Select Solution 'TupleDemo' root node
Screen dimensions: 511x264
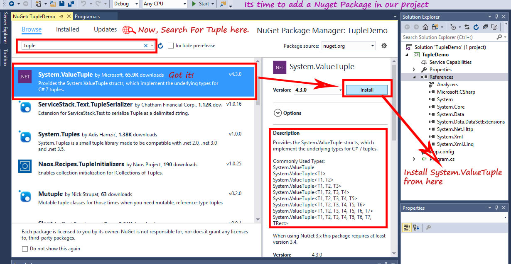450,47
